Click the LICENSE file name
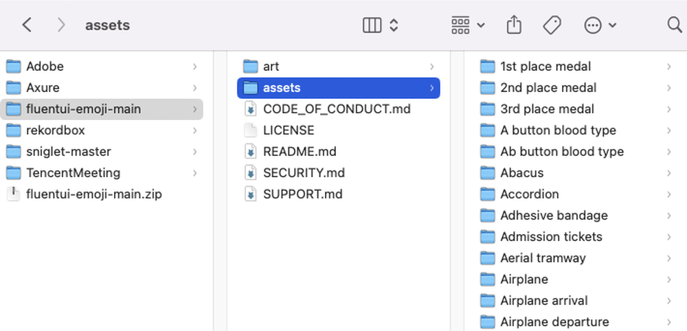The image size is (687, 331). pyautogui.click(x=289, y=130)
